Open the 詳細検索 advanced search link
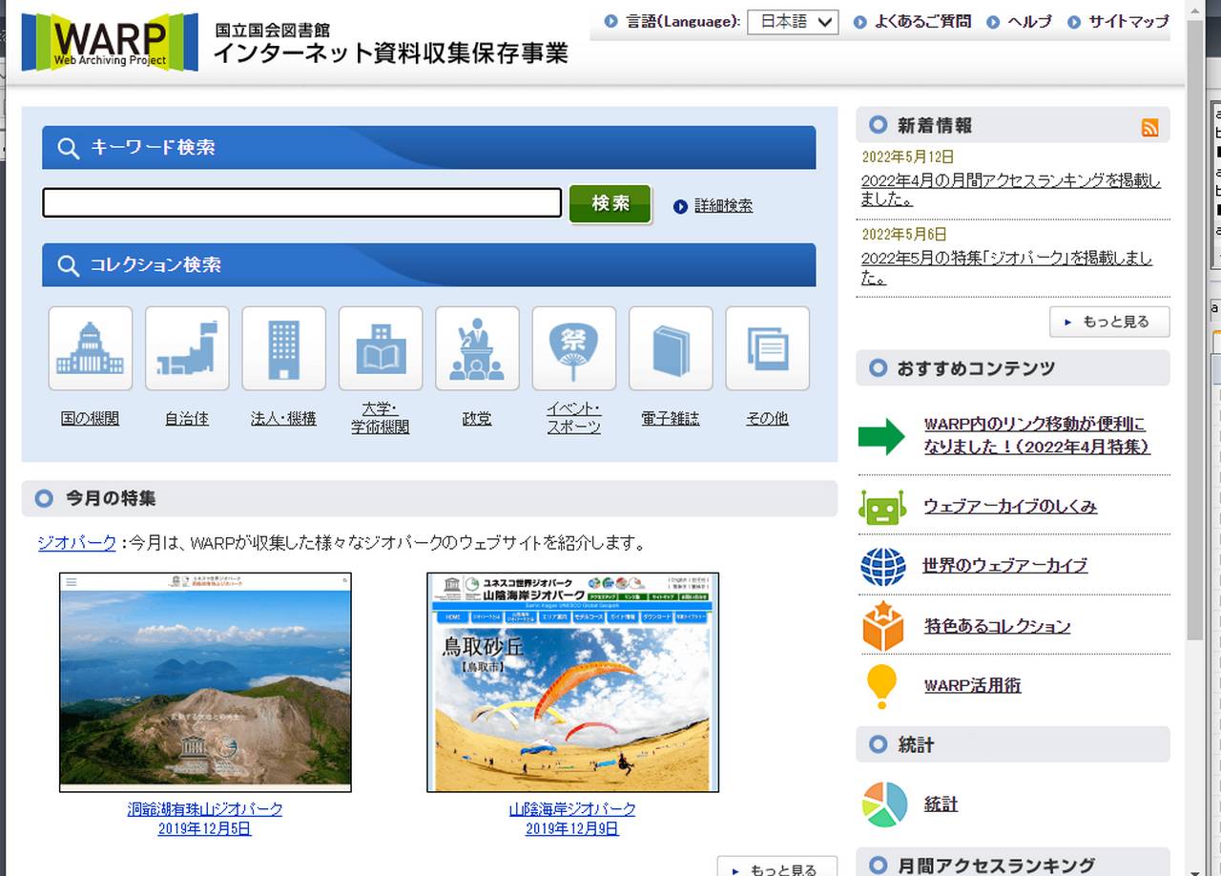 pyautogui.click(x=722, y=206)
